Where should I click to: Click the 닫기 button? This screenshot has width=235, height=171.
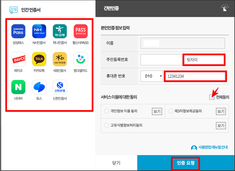(116, 163)
